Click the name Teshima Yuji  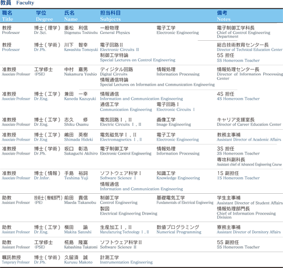76,178
